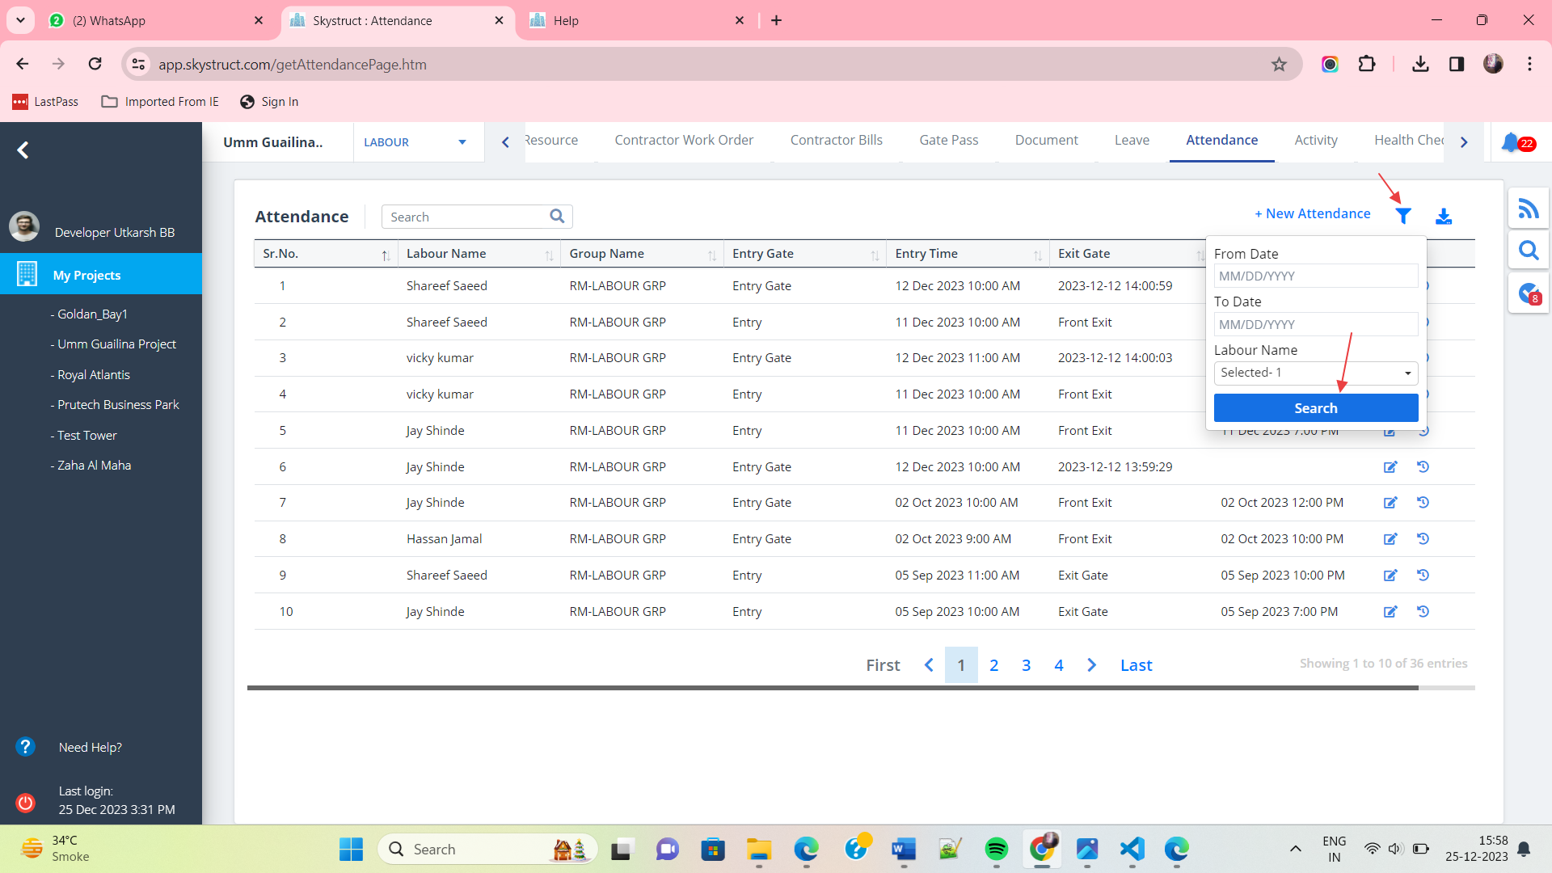Edit the Hassan Jamal attendance row

pos(1390,539)
